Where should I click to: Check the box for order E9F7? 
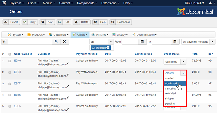coord(10,84)
